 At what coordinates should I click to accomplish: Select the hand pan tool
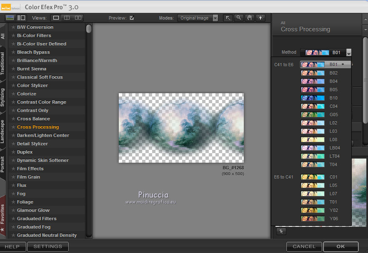[250, 18]
